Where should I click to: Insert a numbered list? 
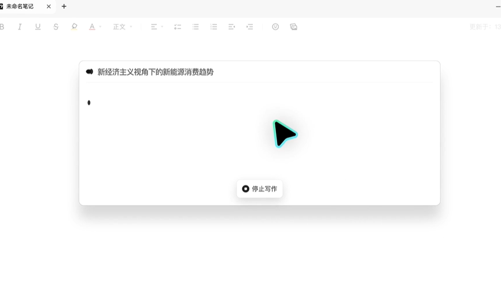[213, 27]
